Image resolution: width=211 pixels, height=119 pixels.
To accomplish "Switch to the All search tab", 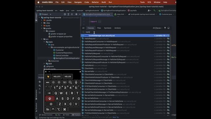I will [83, 28].
